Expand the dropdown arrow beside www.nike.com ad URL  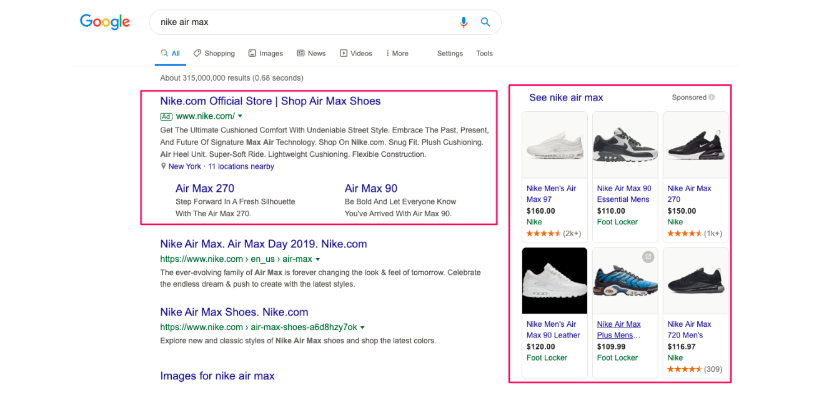click(240, 116)
